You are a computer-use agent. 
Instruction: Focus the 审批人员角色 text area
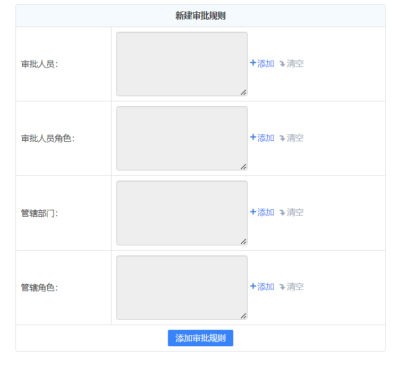182,138
